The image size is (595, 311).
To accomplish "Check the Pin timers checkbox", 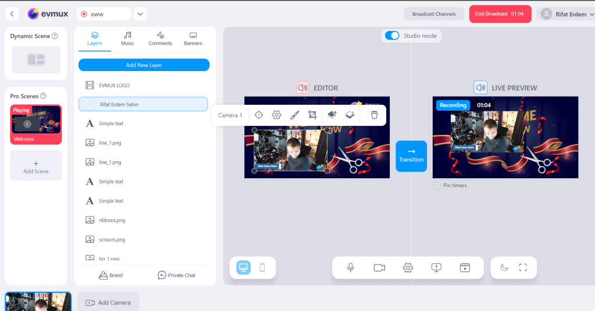I will (437, 186).
